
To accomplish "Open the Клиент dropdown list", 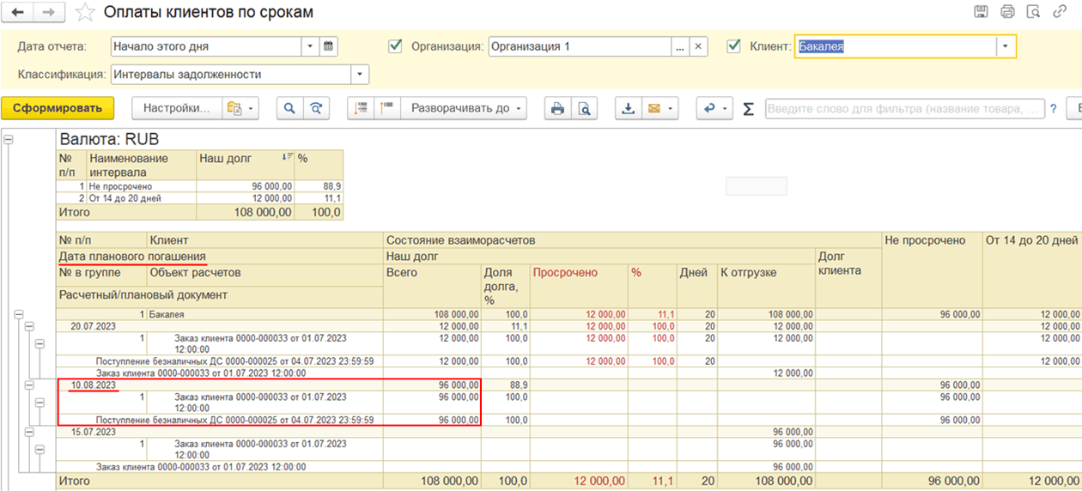I will tap(1006, 46).
